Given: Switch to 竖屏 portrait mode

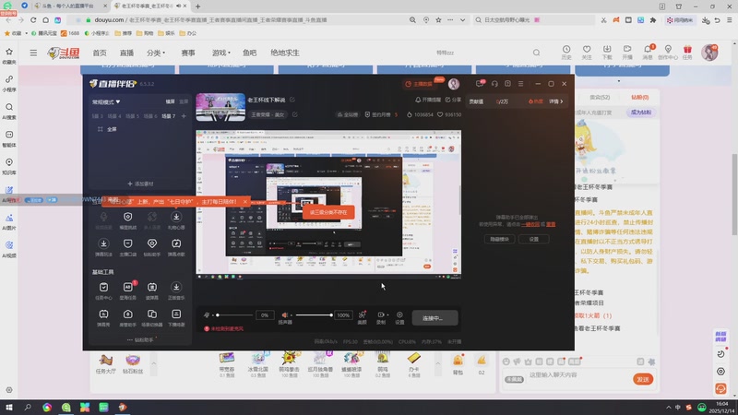Looking at the screenshot, I should [x=184, y=101].
